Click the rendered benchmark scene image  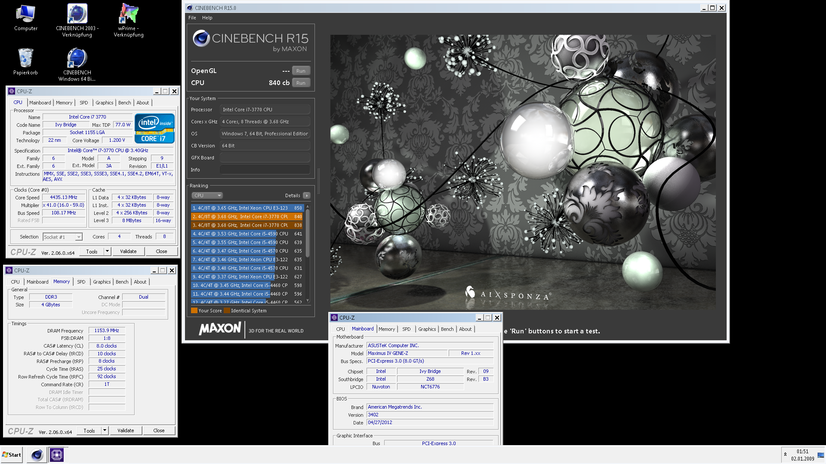click(523, 172)
